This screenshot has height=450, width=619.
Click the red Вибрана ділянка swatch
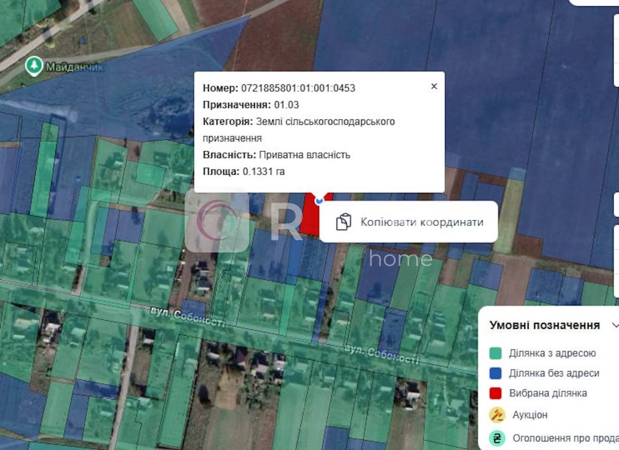tap(495, 393)
